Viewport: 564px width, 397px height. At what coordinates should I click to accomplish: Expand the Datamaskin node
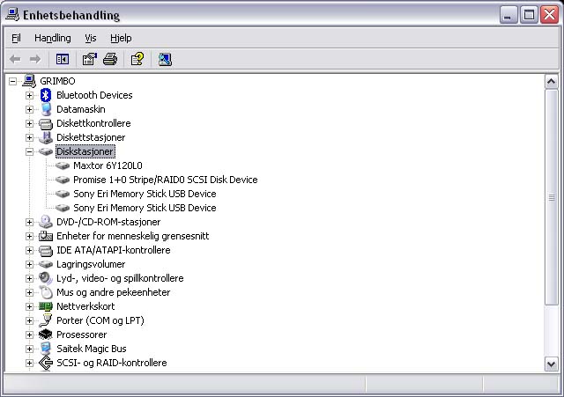coord(29,109)
